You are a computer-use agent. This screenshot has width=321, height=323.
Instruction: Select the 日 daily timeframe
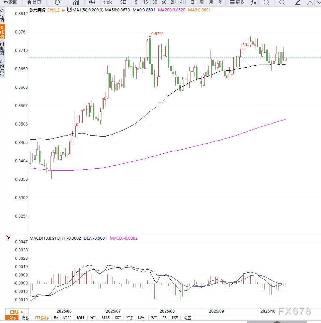pos(192,2)
